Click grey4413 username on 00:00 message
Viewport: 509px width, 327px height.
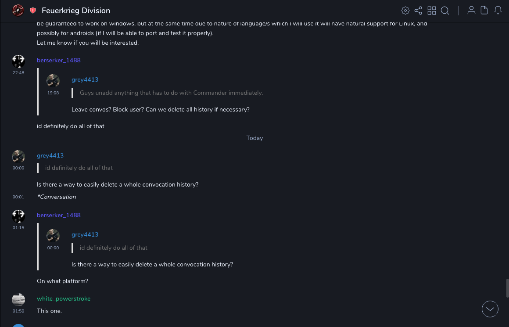point(50,155)
